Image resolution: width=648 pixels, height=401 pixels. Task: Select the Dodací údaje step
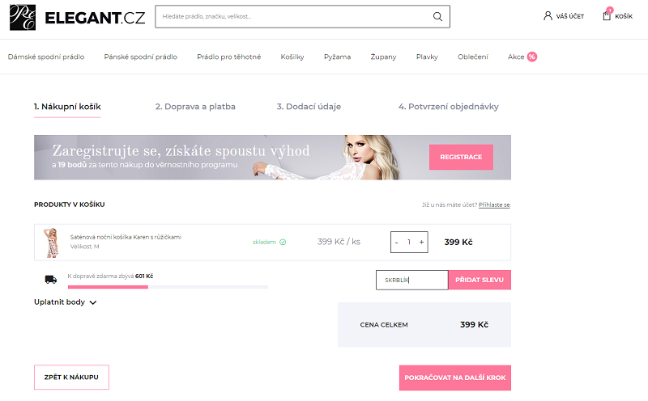[x=309, y=107]
